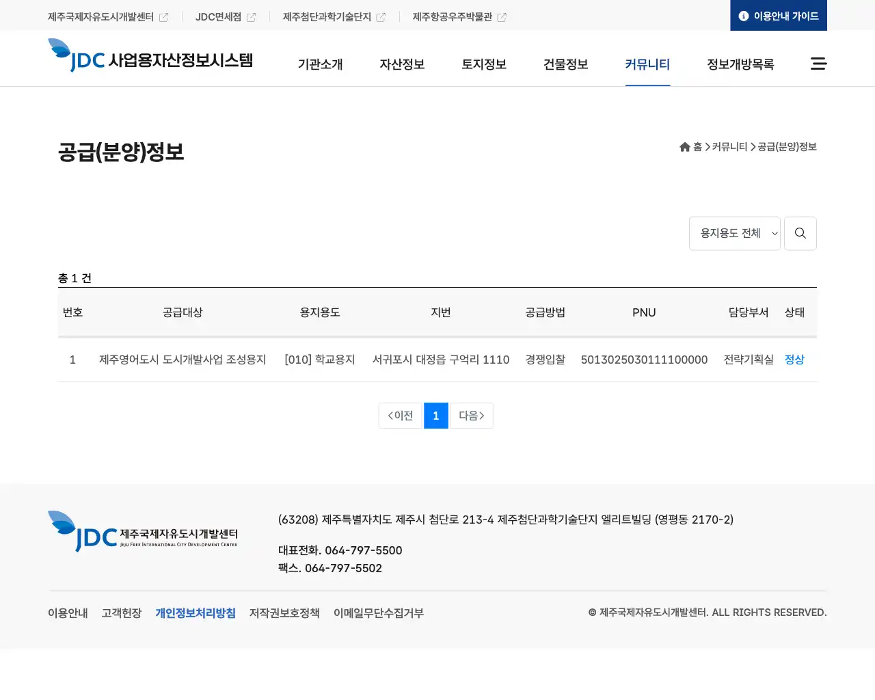Click the 정상 status link
The image size is (875, 700).
[794, 360]
